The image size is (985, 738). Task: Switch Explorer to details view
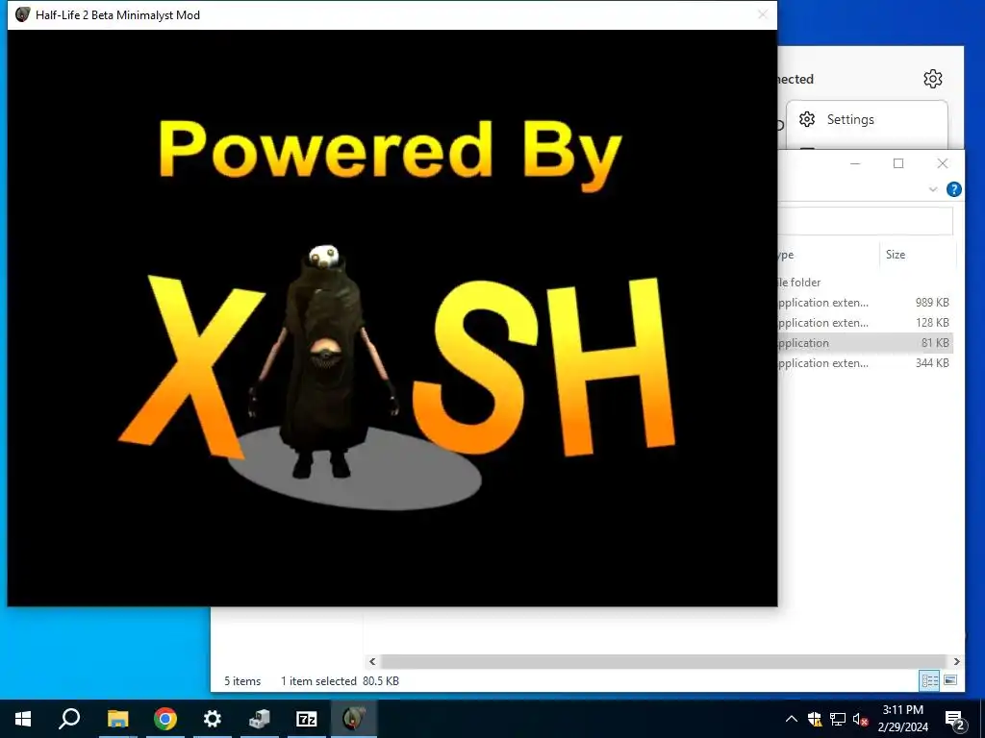point(930,680)
